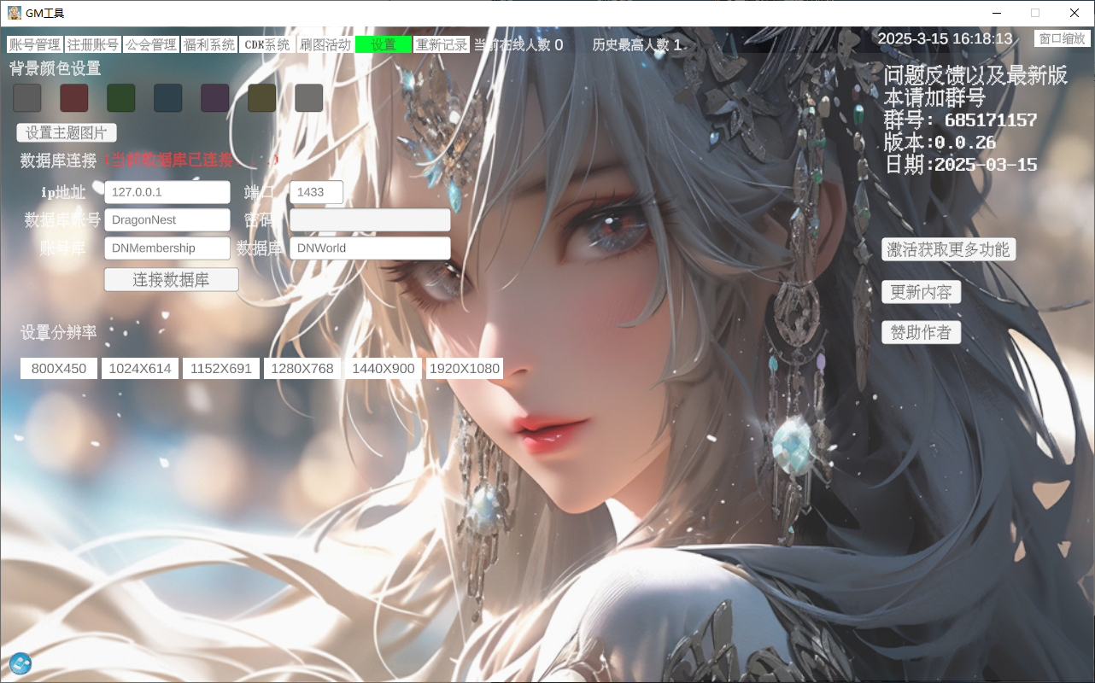Pick the last light gray color swatch
The image size is (1095, 683).
click(x=309, y=98)
